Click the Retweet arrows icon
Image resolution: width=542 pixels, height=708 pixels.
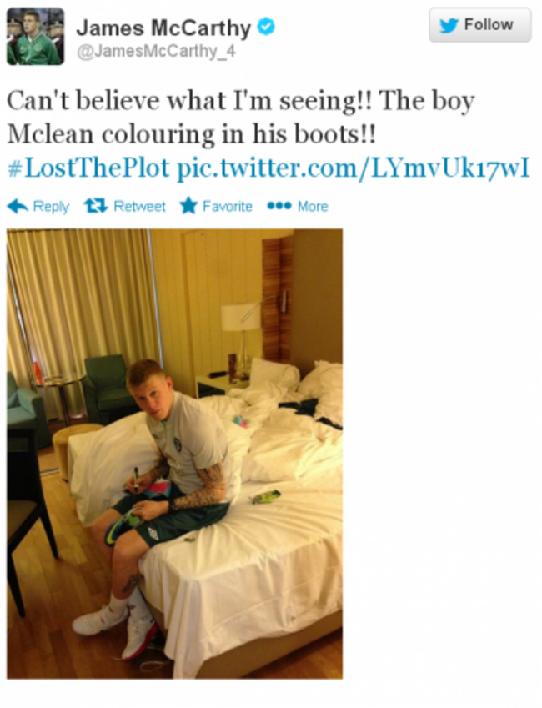[96, 206]
